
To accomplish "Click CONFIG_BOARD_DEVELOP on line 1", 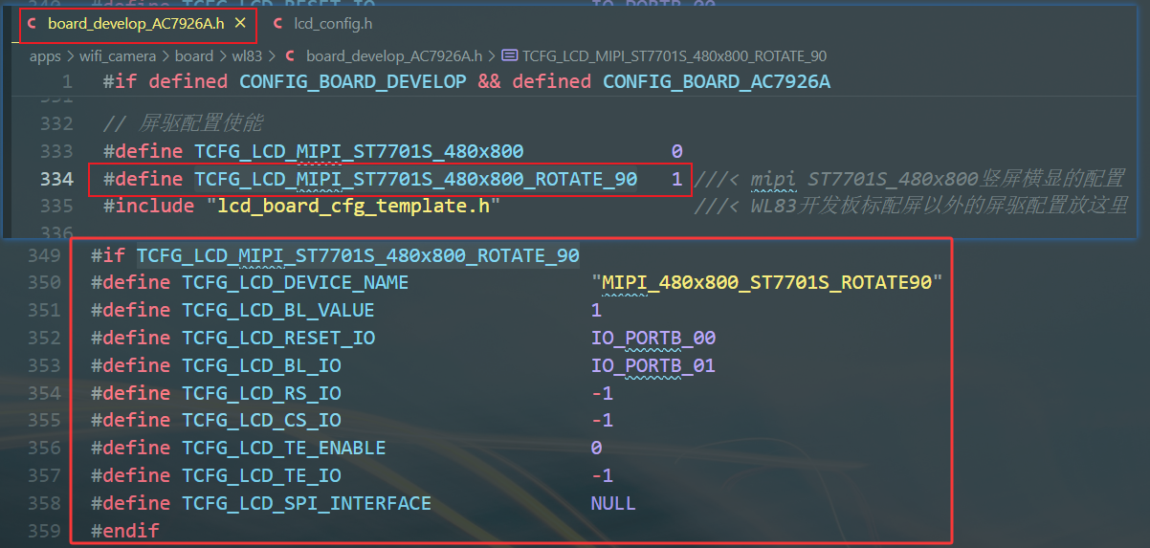I will tap(353, 81).
